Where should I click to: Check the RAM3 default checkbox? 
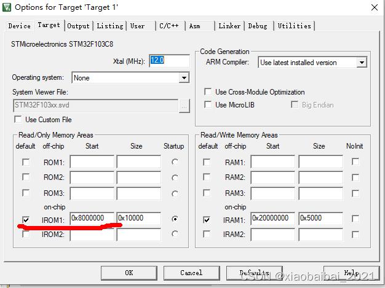coord(207,193)
